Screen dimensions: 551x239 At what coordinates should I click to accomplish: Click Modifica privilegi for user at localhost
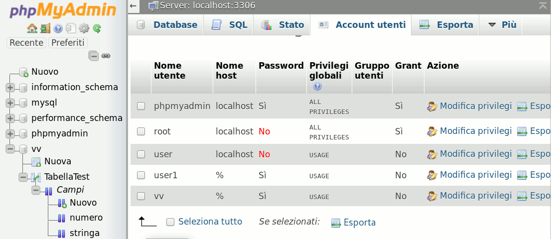476,154
